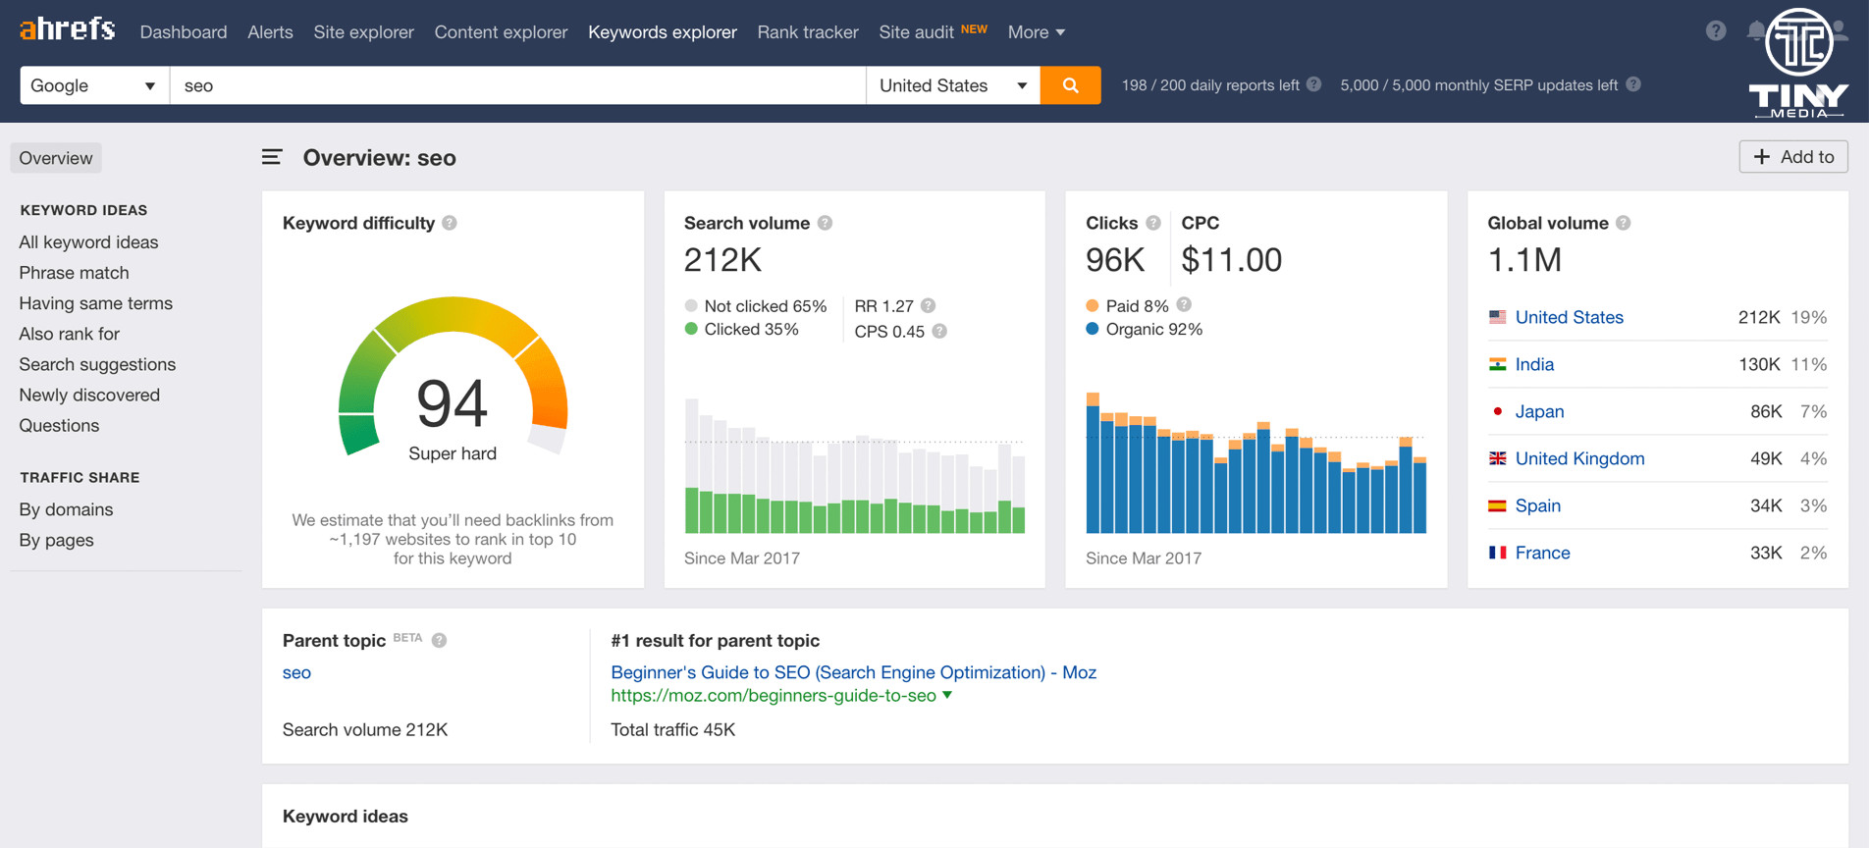Click the ahrefs logo
This screenshot has width=1869, height=848.
pos(67,29)
